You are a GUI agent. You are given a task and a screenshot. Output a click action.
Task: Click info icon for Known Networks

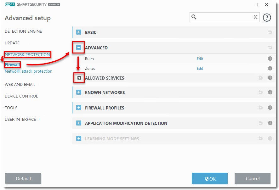[x=270, y=92]
